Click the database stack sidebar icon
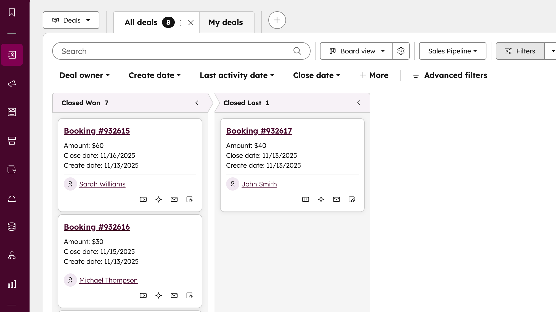Viewport: 556px width, 312px height. tap(12, 227)
